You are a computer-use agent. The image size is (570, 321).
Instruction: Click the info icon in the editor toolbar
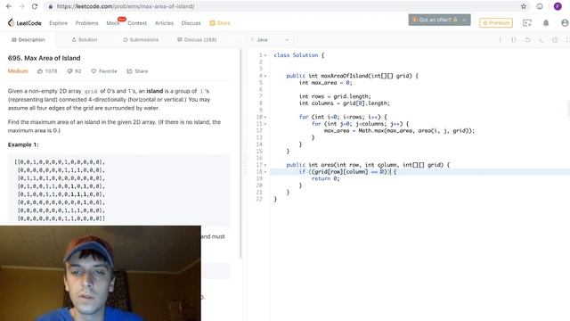(500, 39)
